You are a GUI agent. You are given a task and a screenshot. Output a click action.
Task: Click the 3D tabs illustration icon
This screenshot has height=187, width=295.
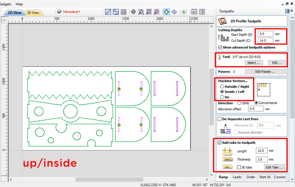point(227,167)
